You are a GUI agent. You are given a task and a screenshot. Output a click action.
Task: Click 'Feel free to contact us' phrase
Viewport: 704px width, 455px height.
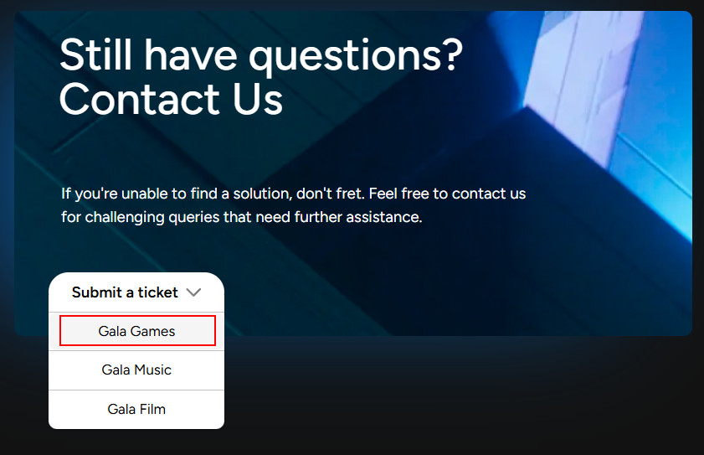pyautogui.click(x=447, y=194)
